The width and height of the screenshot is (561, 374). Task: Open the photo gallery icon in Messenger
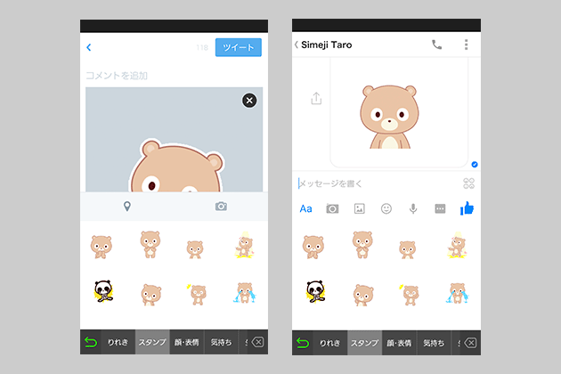(360, 208)
